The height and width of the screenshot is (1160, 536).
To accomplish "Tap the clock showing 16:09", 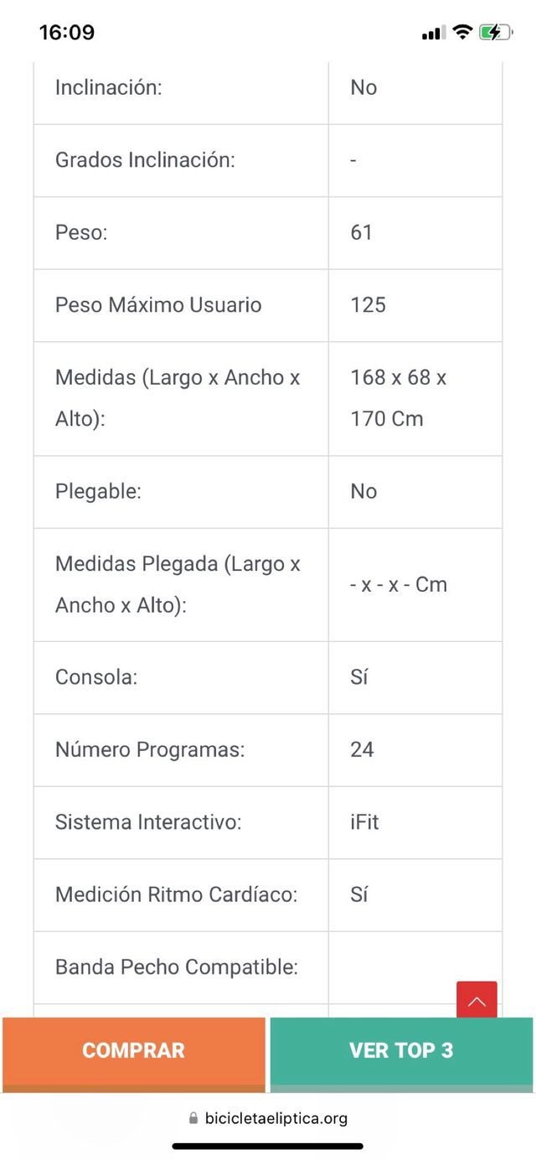I will (69, 32).
